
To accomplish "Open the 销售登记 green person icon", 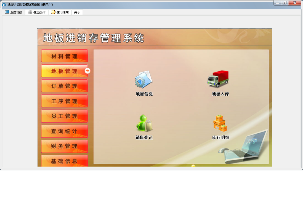I will click(144, 123).
